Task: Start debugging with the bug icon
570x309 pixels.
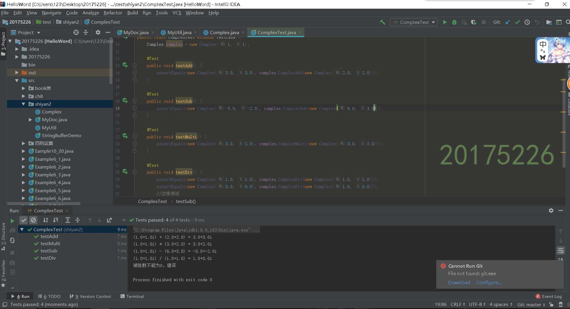Action: pos(454,22)
